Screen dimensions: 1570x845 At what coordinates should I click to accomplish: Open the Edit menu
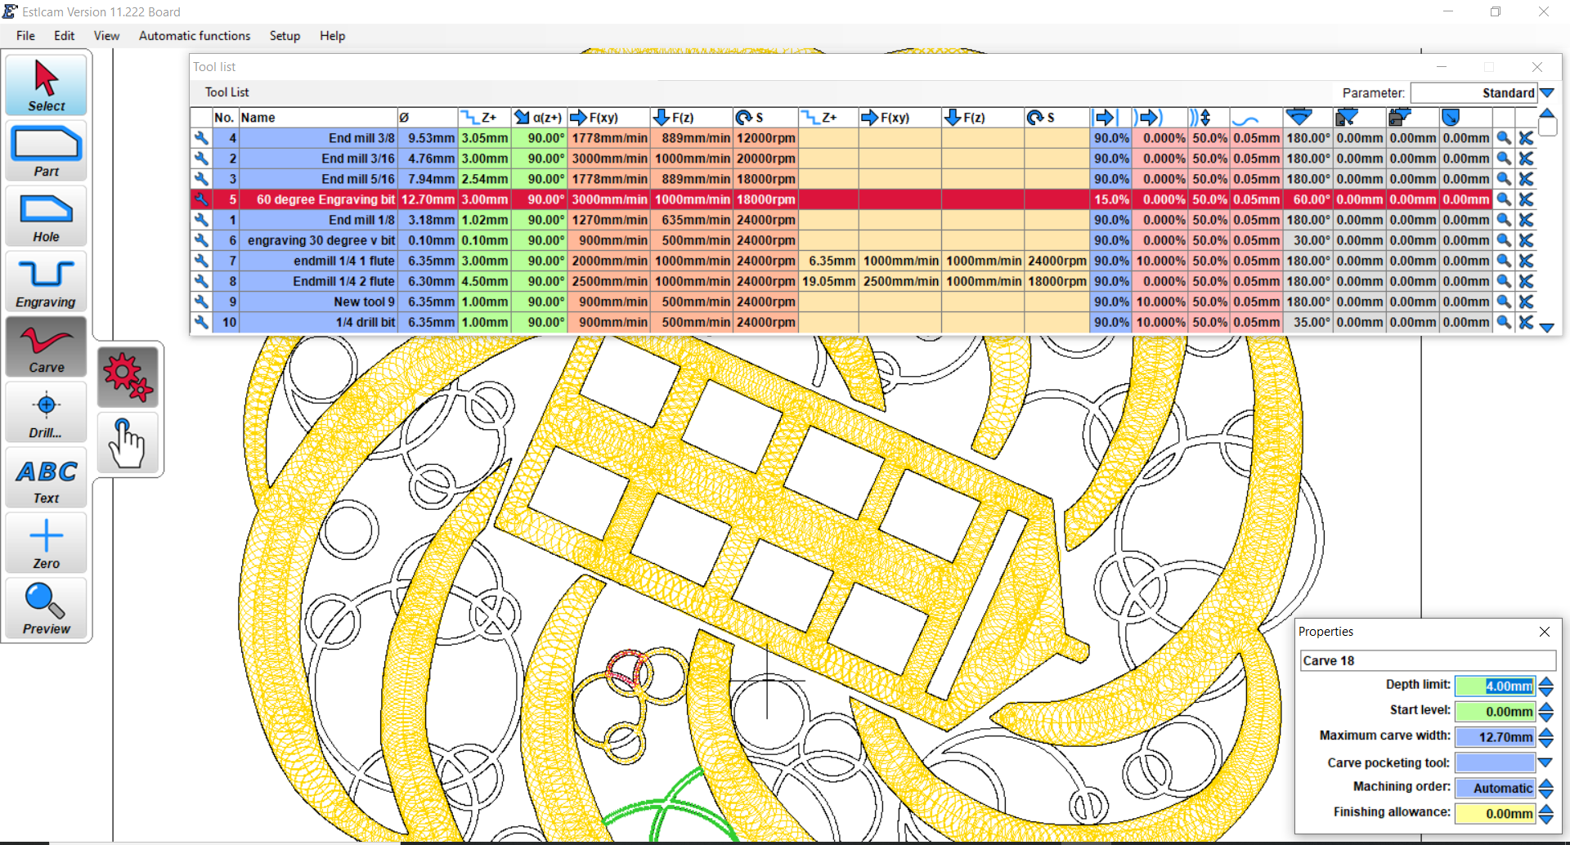[x=65, y=36]
